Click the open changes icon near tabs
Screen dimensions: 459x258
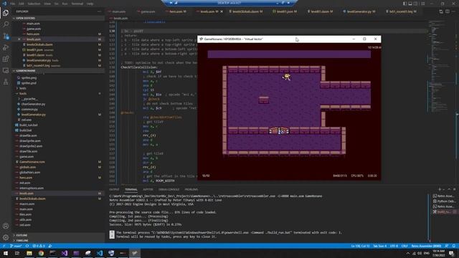pos(441,11)
